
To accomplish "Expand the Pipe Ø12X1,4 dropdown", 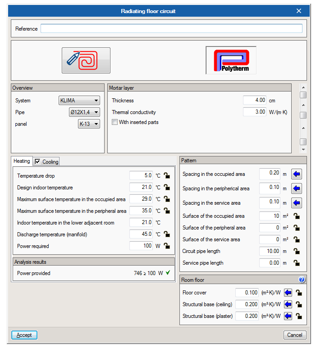I will pyautogui.click(x=84, y=112).
